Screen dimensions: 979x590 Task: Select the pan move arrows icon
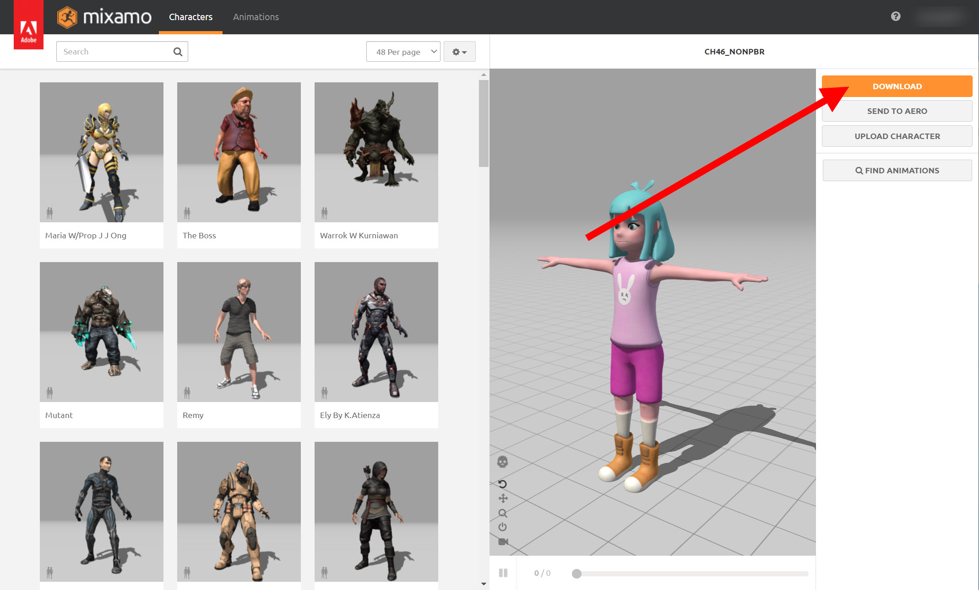pos(503,499)
